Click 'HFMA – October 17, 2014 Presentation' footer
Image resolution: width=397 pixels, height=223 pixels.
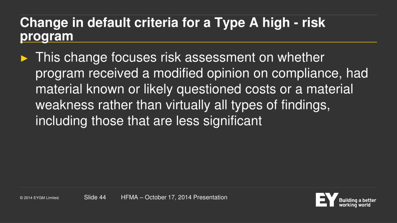pos(174,197)
